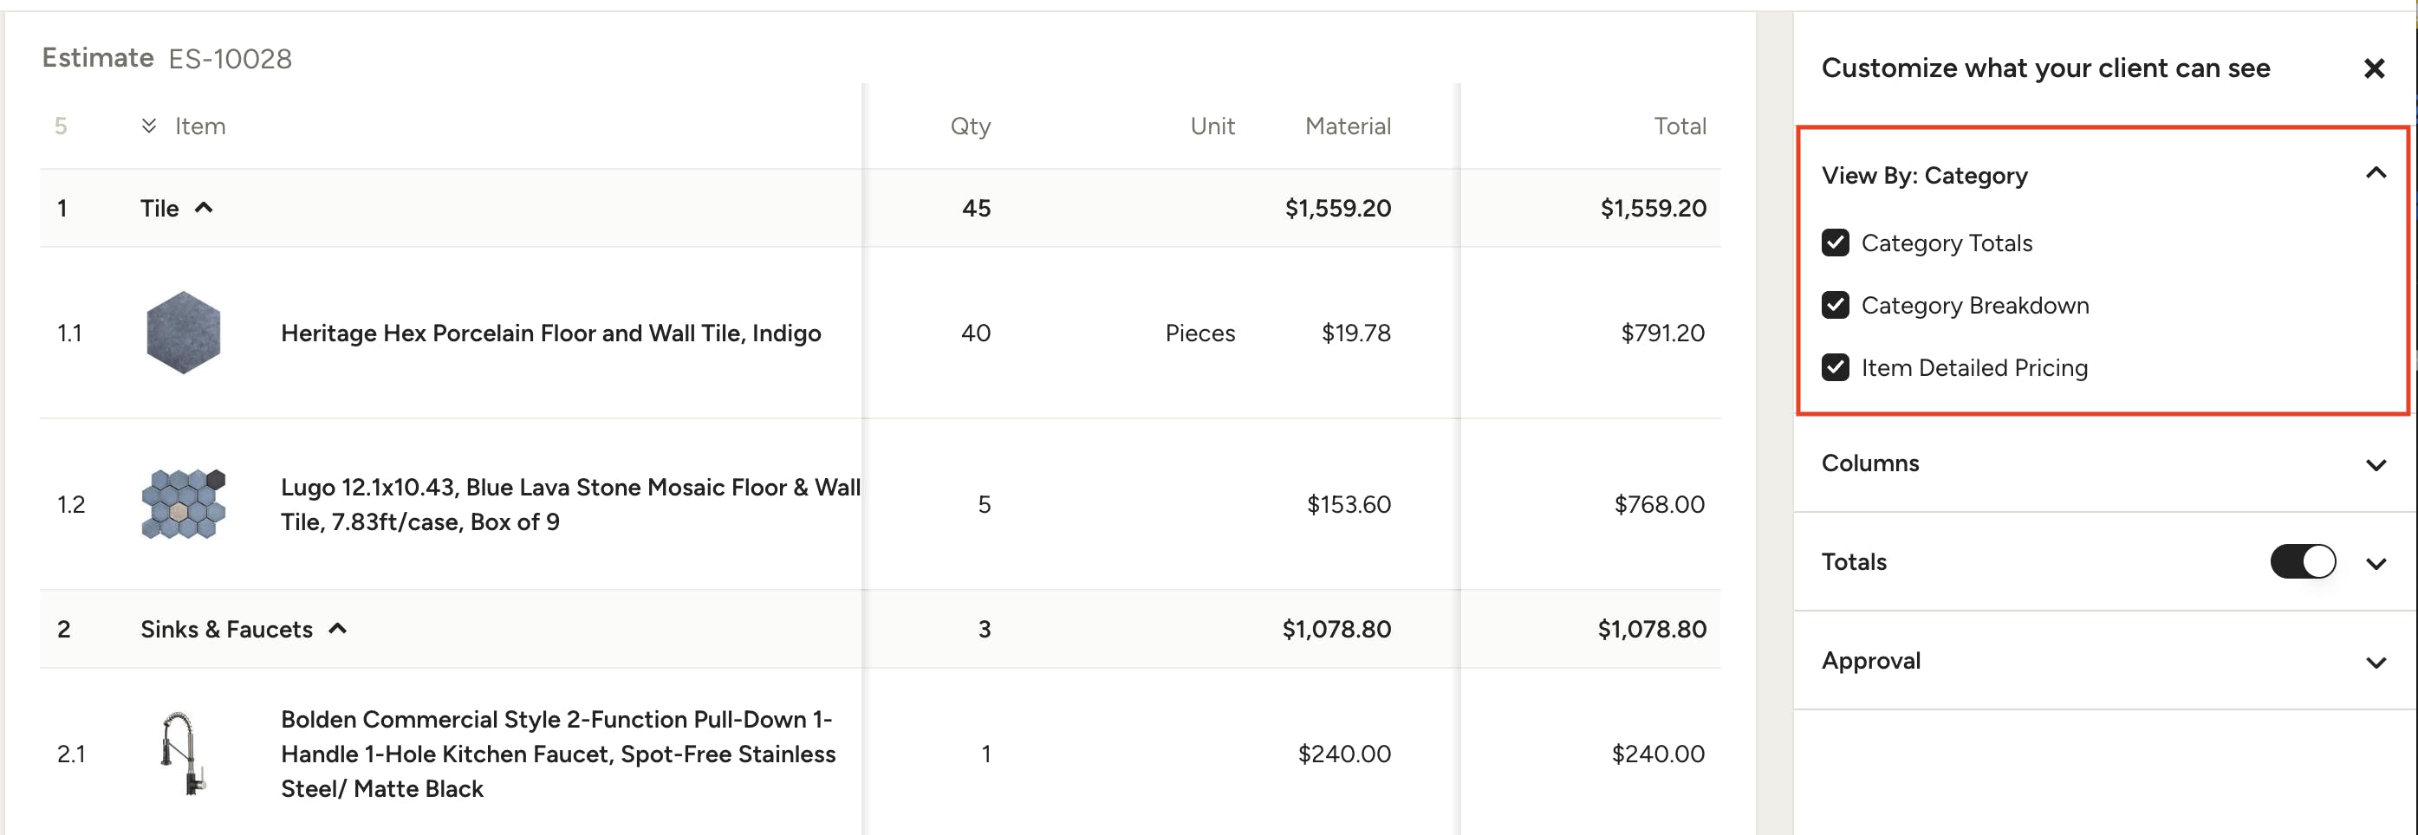This screenshot has width=2418, height=835.
Task: Expand the Columns section
Action: 2375,464
